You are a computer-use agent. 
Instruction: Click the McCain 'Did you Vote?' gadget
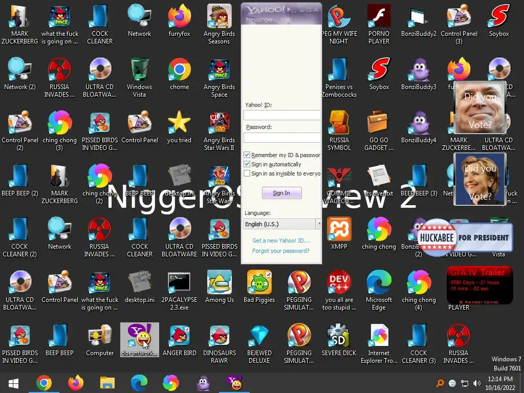tap(479, 107)
